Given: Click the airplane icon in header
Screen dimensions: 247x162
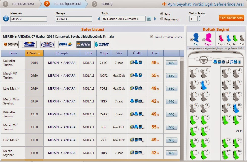Looking at the screenshot, I should point(164,4).
